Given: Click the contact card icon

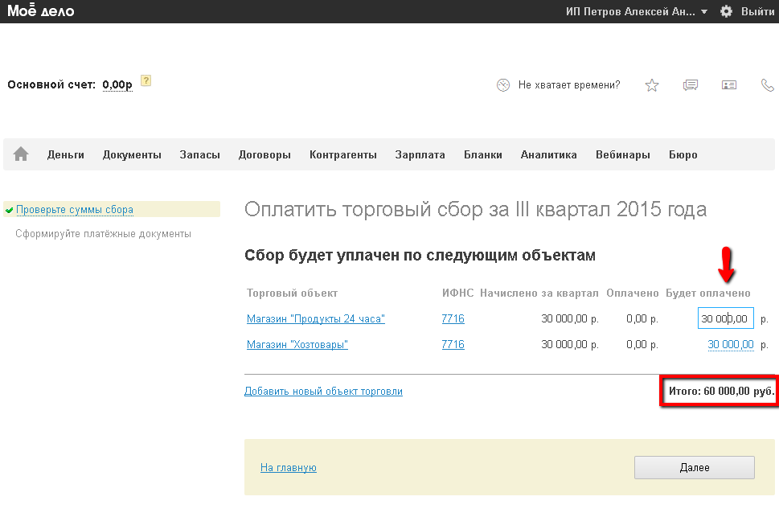Looking at the screenshot, I should (729, 85).
